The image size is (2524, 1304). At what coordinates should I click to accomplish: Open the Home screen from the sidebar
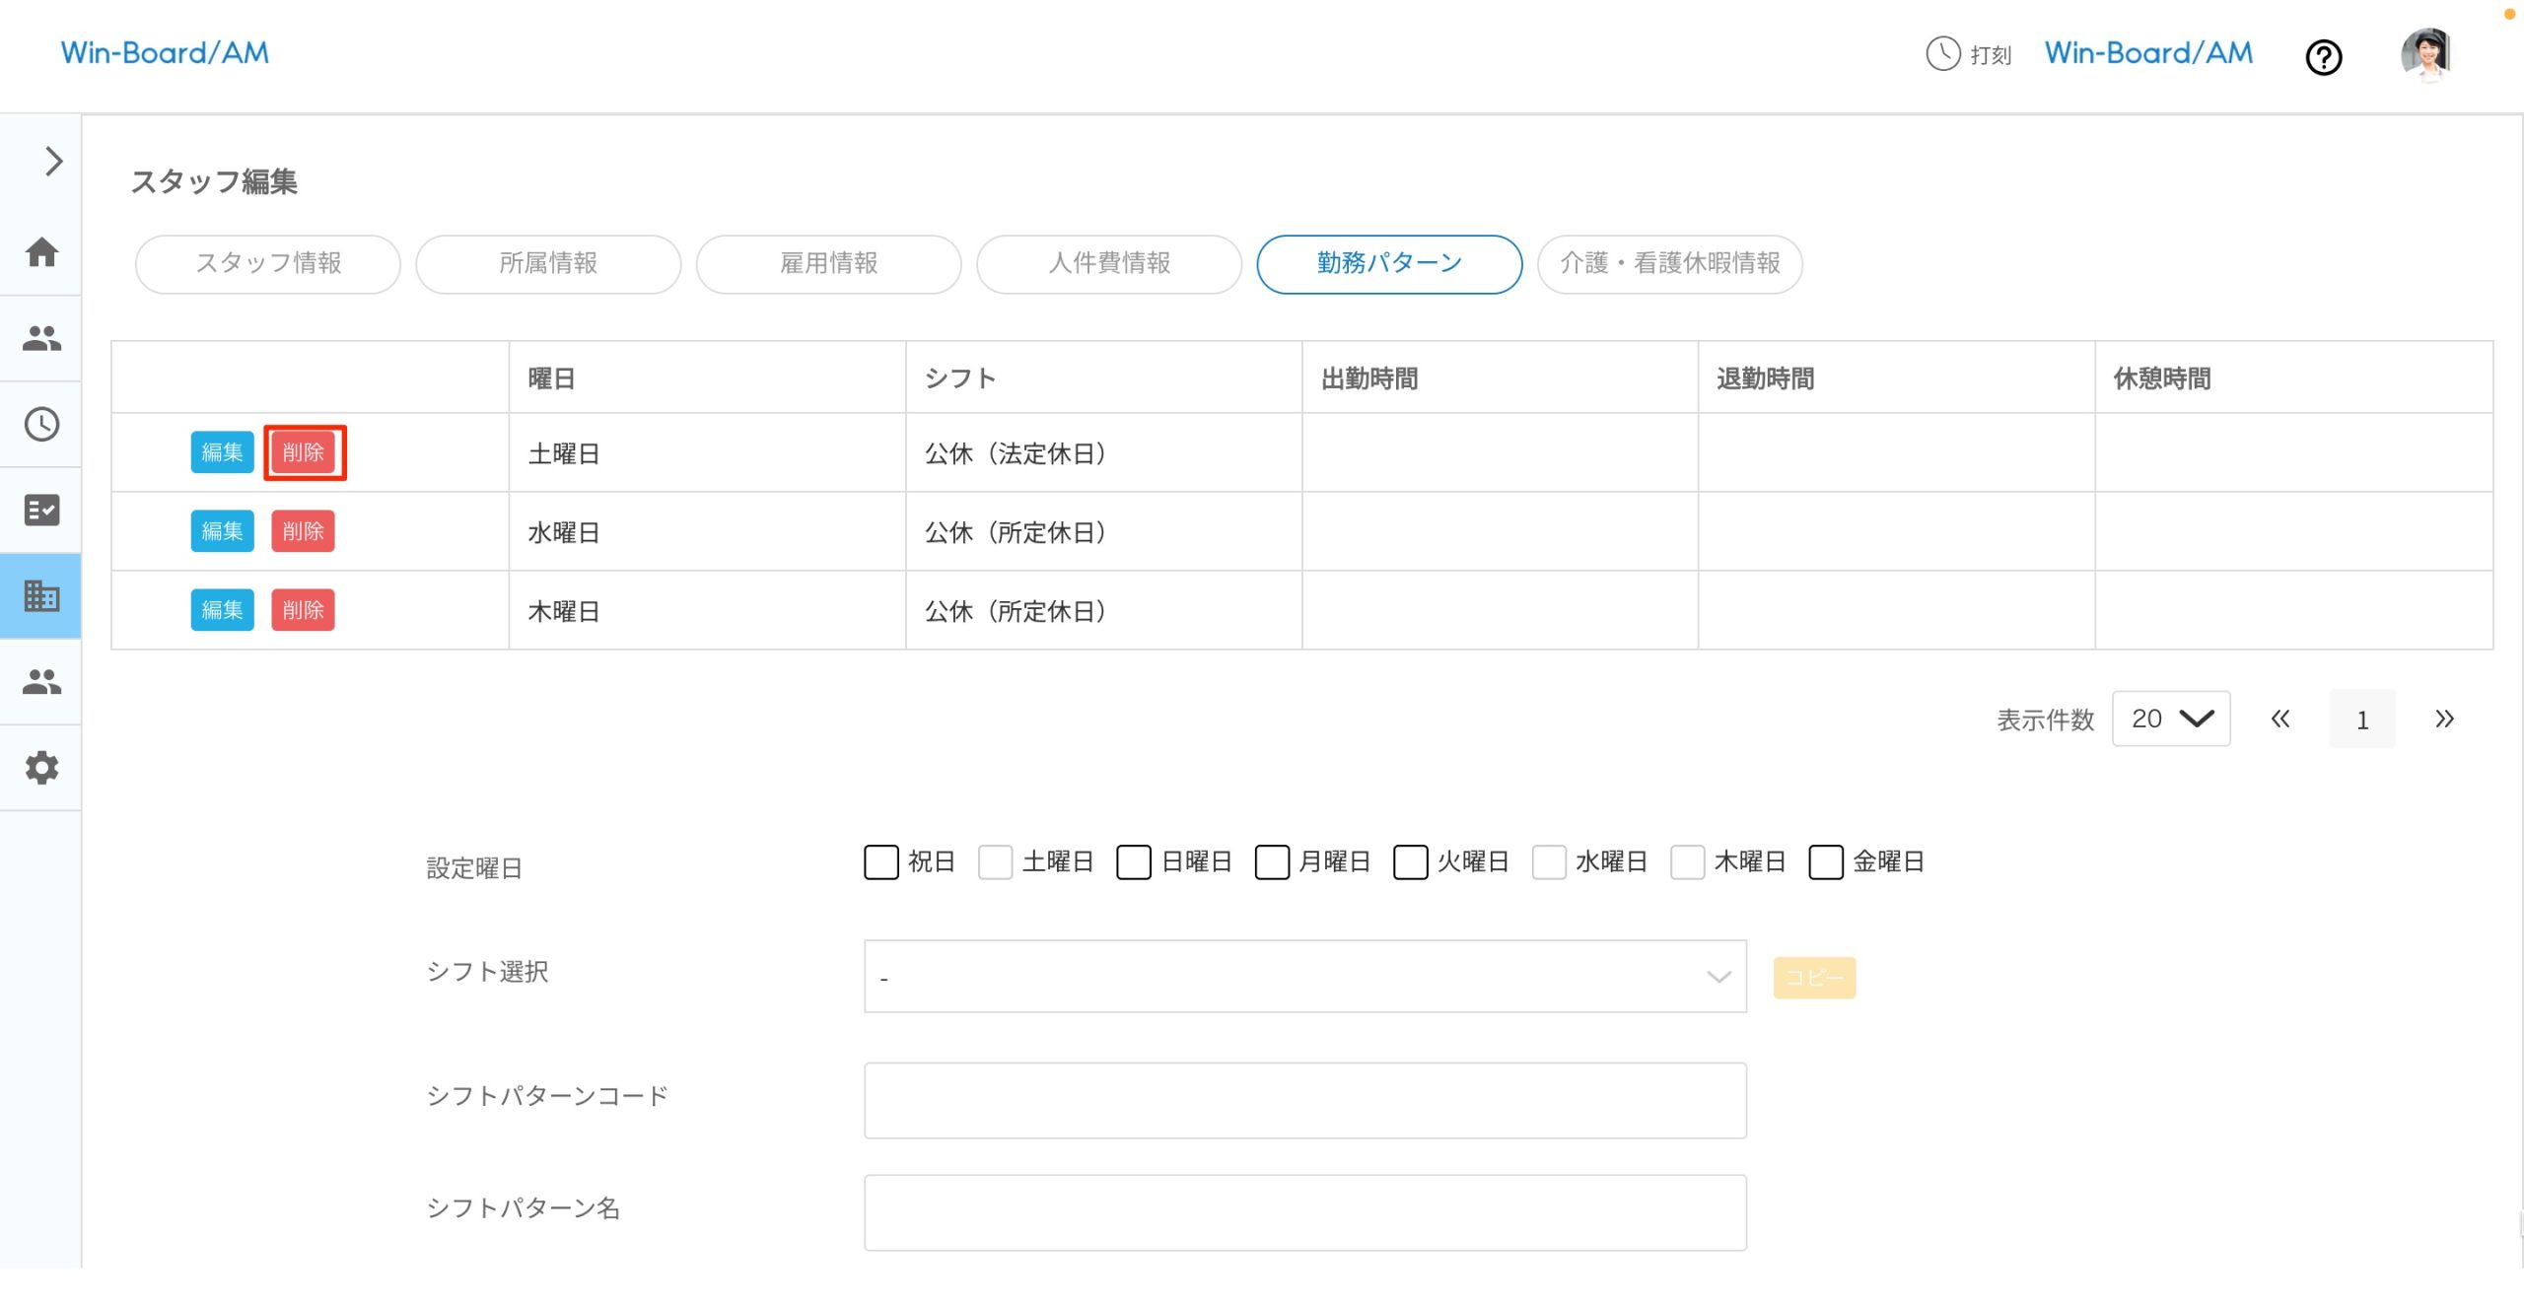[x=41, y=252]
